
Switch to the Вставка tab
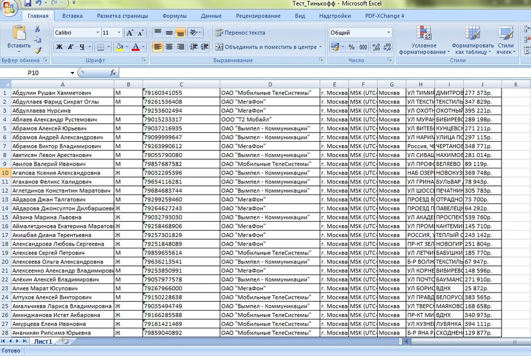(72, 15)
